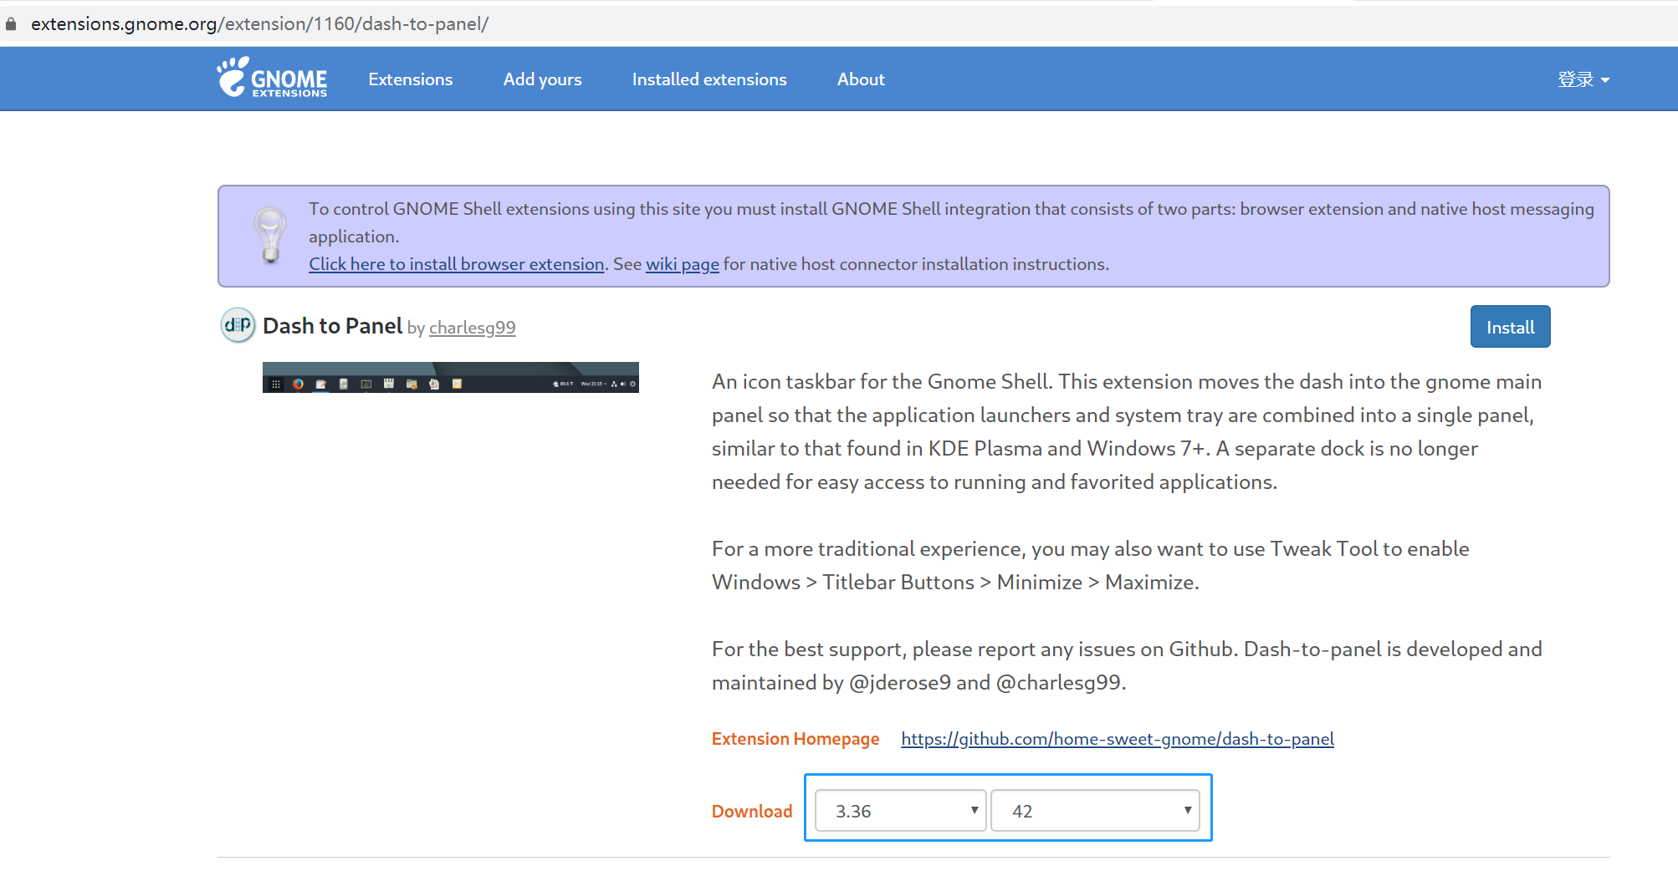Open the 3.36 shell version dropdown
Screen dimensions: 1678x871
point(900,810)
